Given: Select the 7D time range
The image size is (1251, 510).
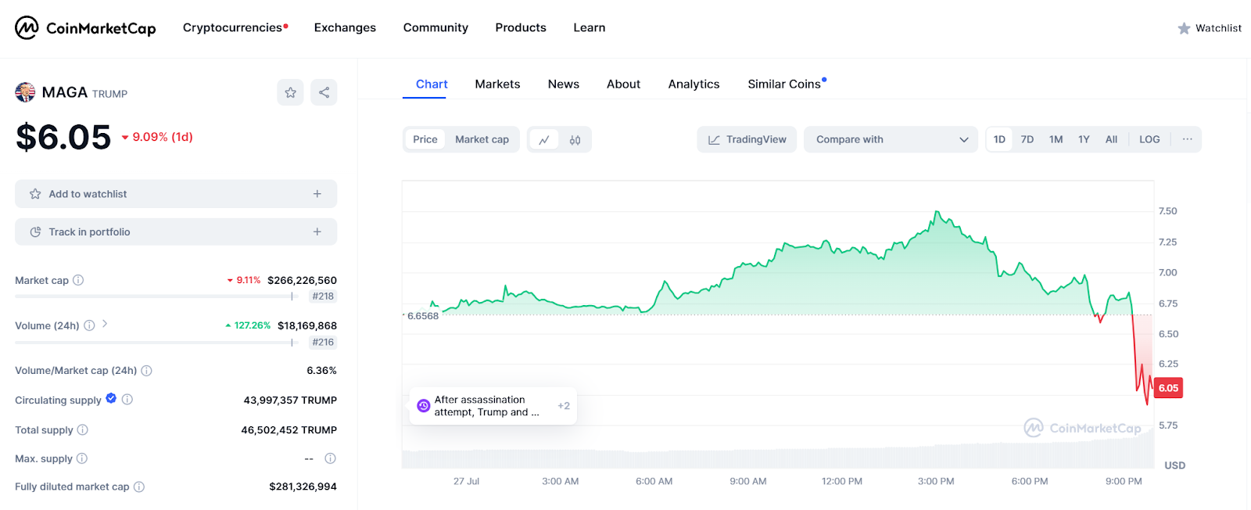Looking at the screenshot, I should [x=1027, y=139].
